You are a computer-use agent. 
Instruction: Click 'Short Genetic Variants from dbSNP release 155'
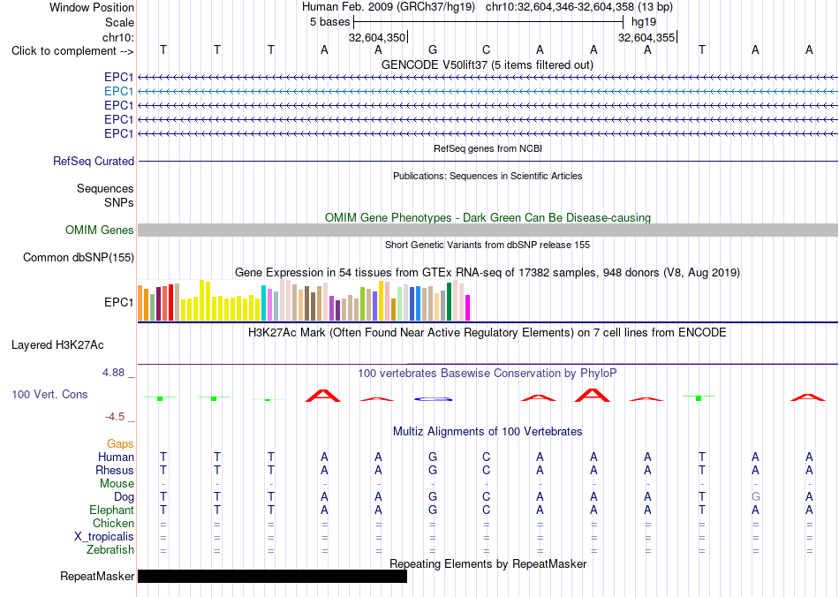pyautogui.click(x=488, y=245)
